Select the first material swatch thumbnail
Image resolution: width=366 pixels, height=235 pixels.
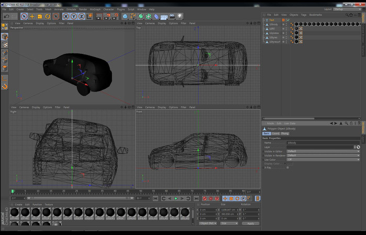click(15, 212)
